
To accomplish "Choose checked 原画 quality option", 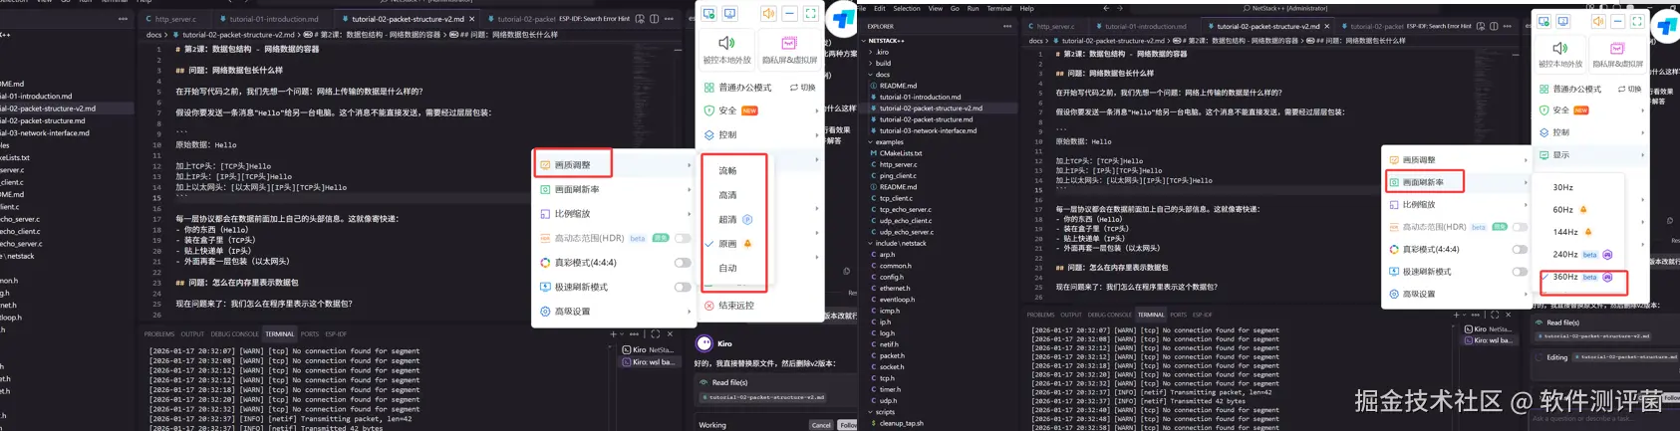I will point(728,244).
